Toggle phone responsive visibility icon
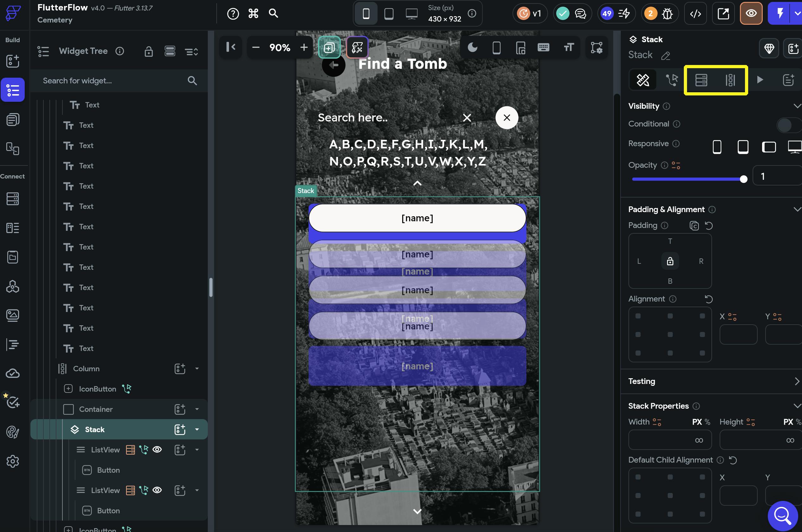 (716, 147)
